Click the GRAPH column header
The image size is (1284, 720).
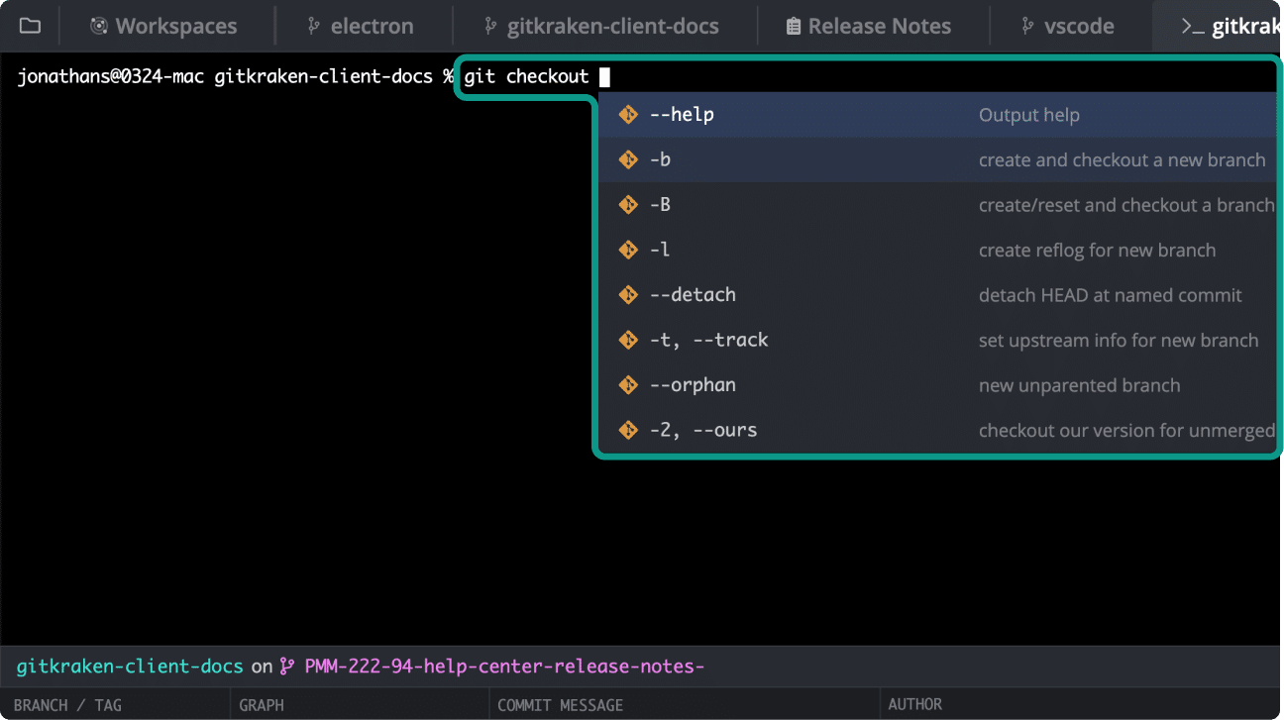coord(262,705)
